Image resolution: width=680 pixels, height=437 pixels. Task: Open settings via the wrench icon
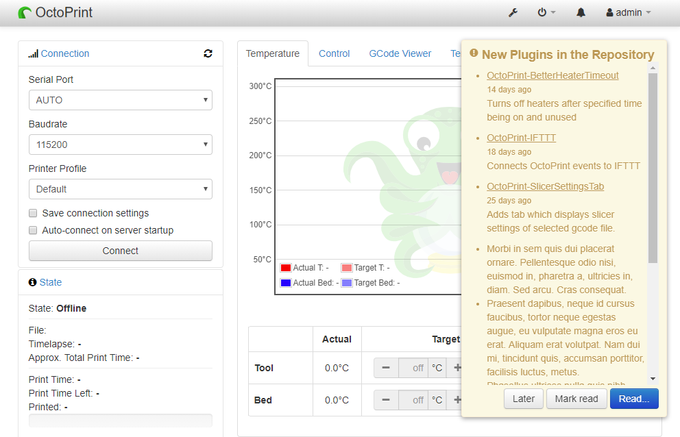pyautogui.click(x=513, y=12)
